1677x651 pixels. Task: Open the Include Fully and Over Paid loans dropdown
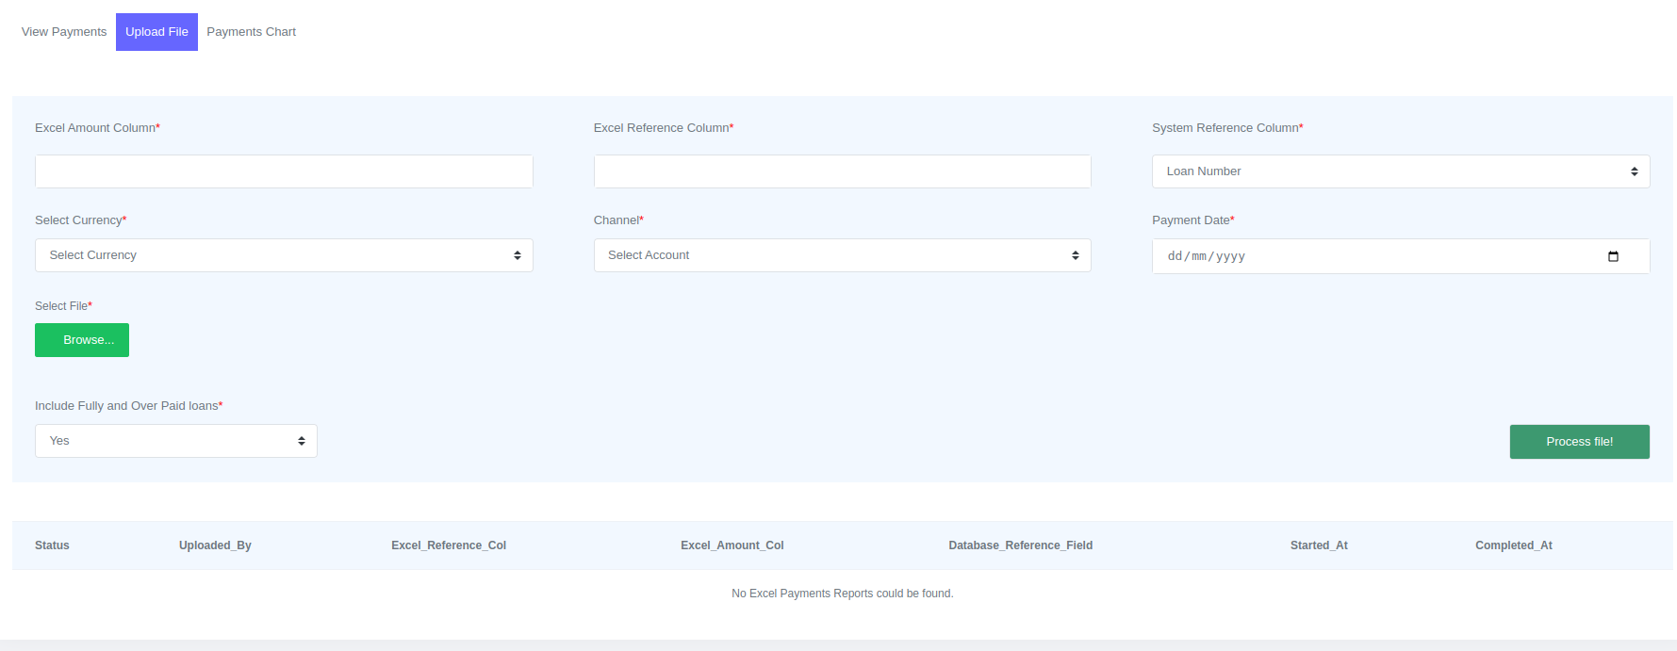tap(176, 441)
